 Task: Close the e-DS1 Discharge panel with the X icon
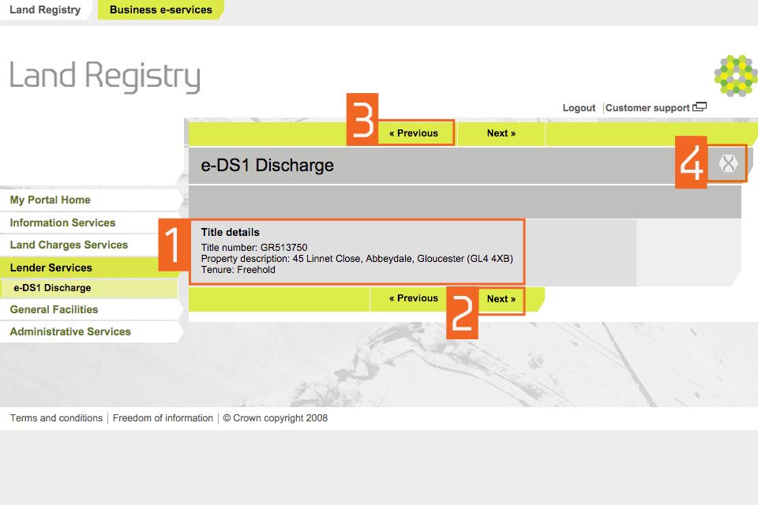[x=728, y=164]
